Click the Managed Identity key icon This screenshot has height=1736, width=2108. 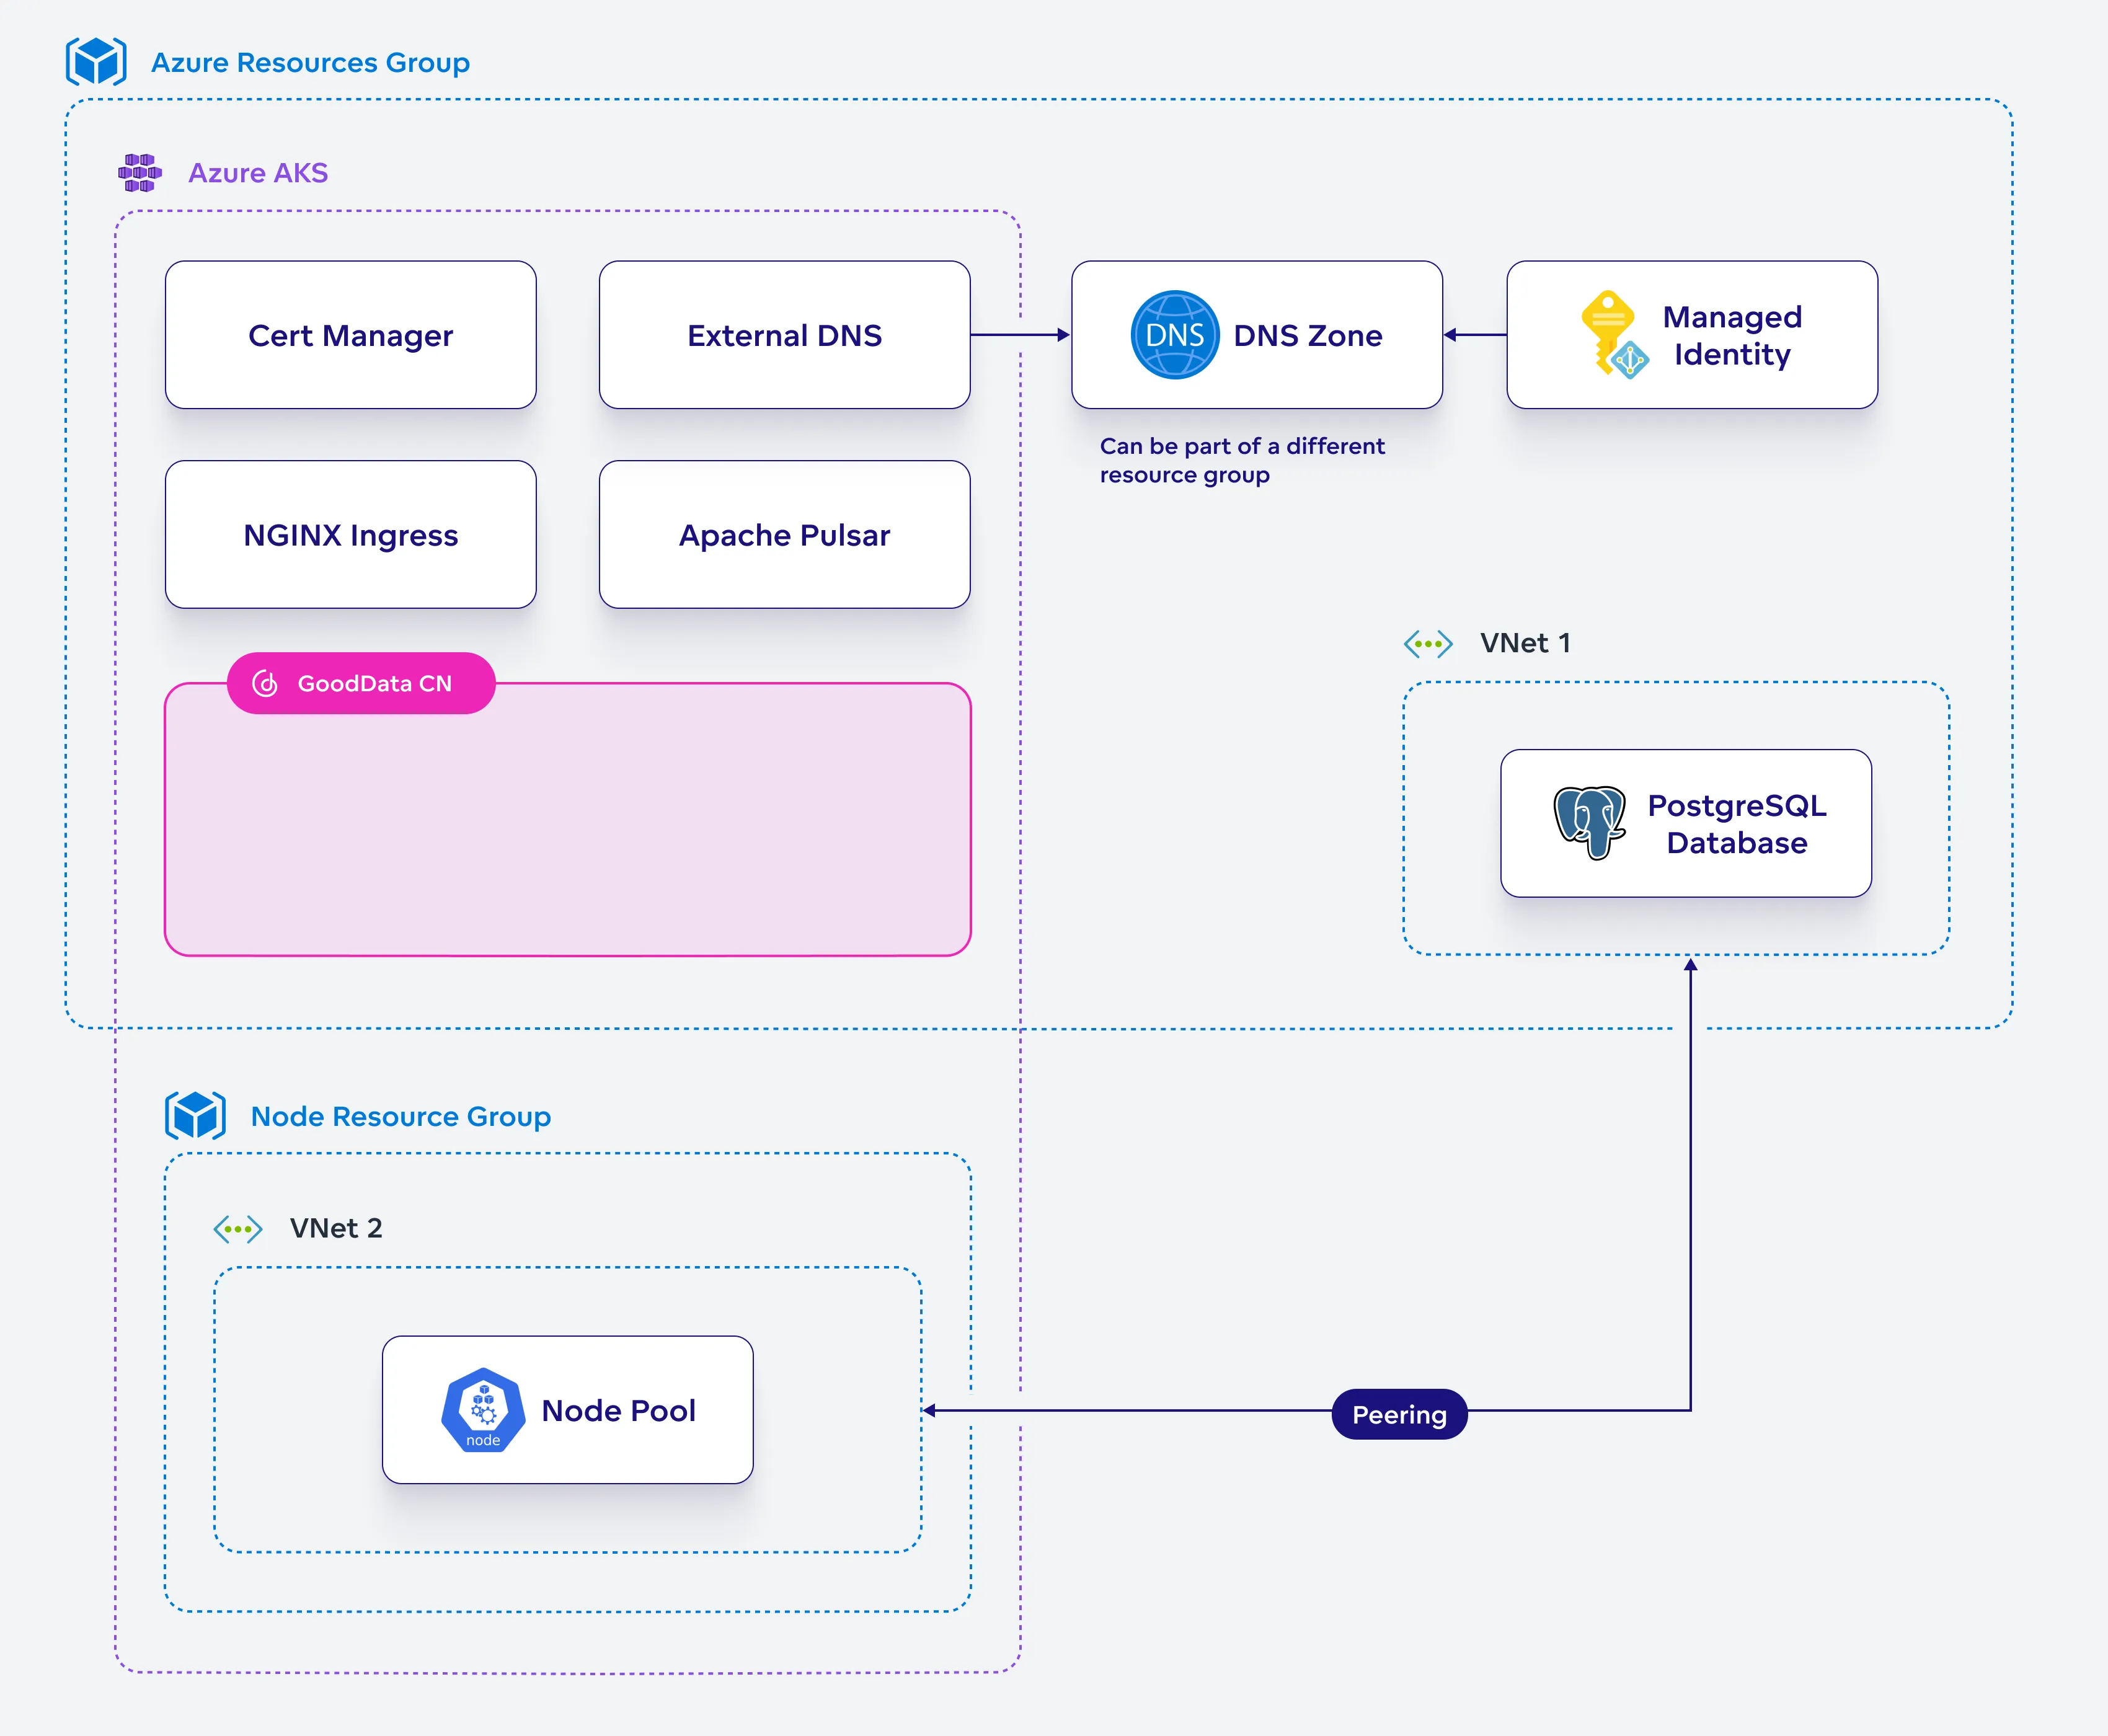(1614, 335)
